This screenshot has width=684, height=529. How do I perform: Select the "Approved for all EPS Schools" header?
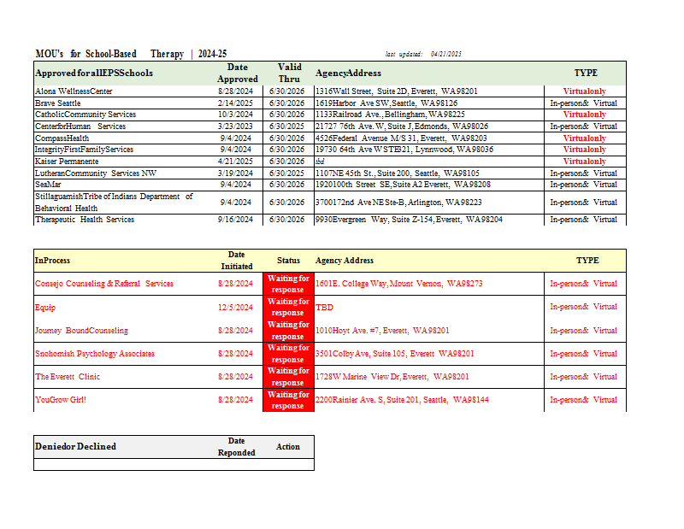pos(94,73)
